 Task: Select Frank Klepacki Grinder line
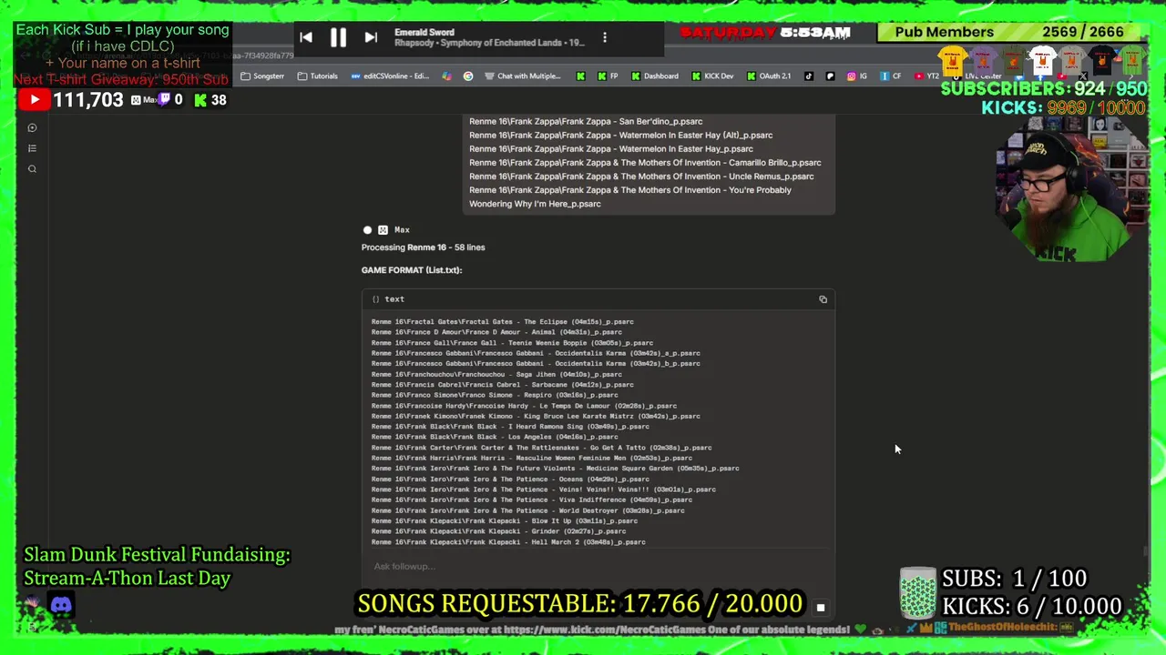point(498,531)
